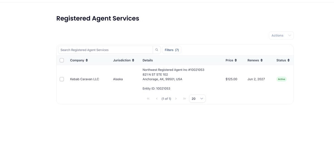
Task: Sort by Status column arrows
Action: coord(288,60)
